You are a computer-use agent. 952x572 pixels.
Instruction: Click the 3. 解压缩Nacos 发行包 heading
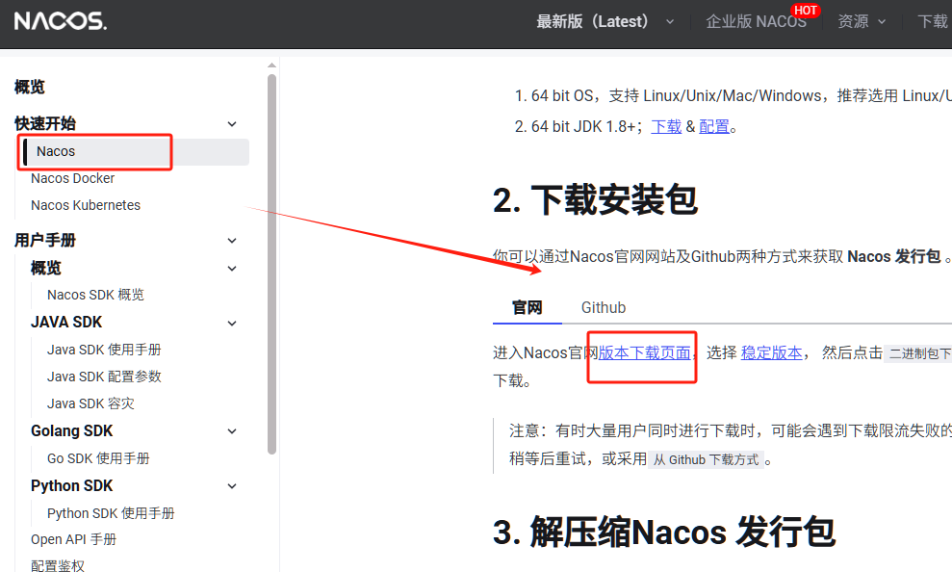tap(664, 532)
